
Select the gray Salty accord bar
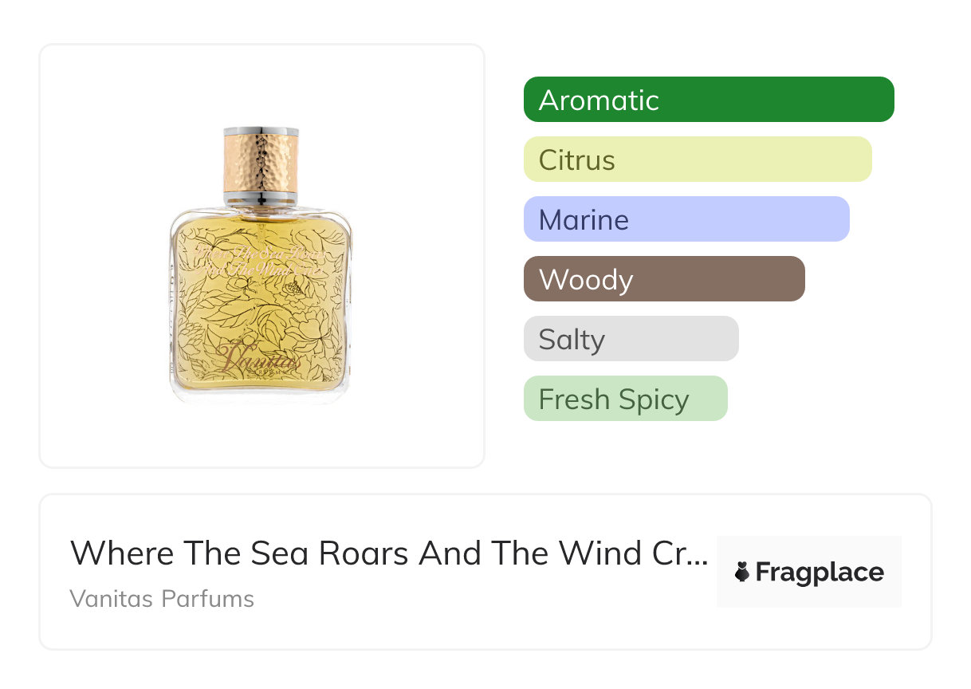click(x=631, y=339)
